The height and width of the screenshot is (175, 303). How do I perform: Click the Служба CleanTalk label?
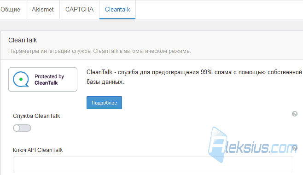pyautogui.click(x=36, y=116)
